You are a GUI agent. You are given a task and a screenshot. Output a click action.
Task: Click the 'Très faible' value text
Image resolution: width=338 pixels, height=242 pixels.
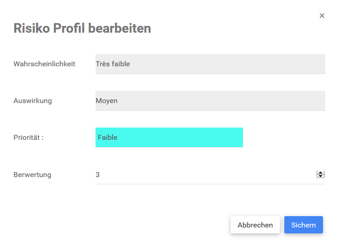(113, 64)
